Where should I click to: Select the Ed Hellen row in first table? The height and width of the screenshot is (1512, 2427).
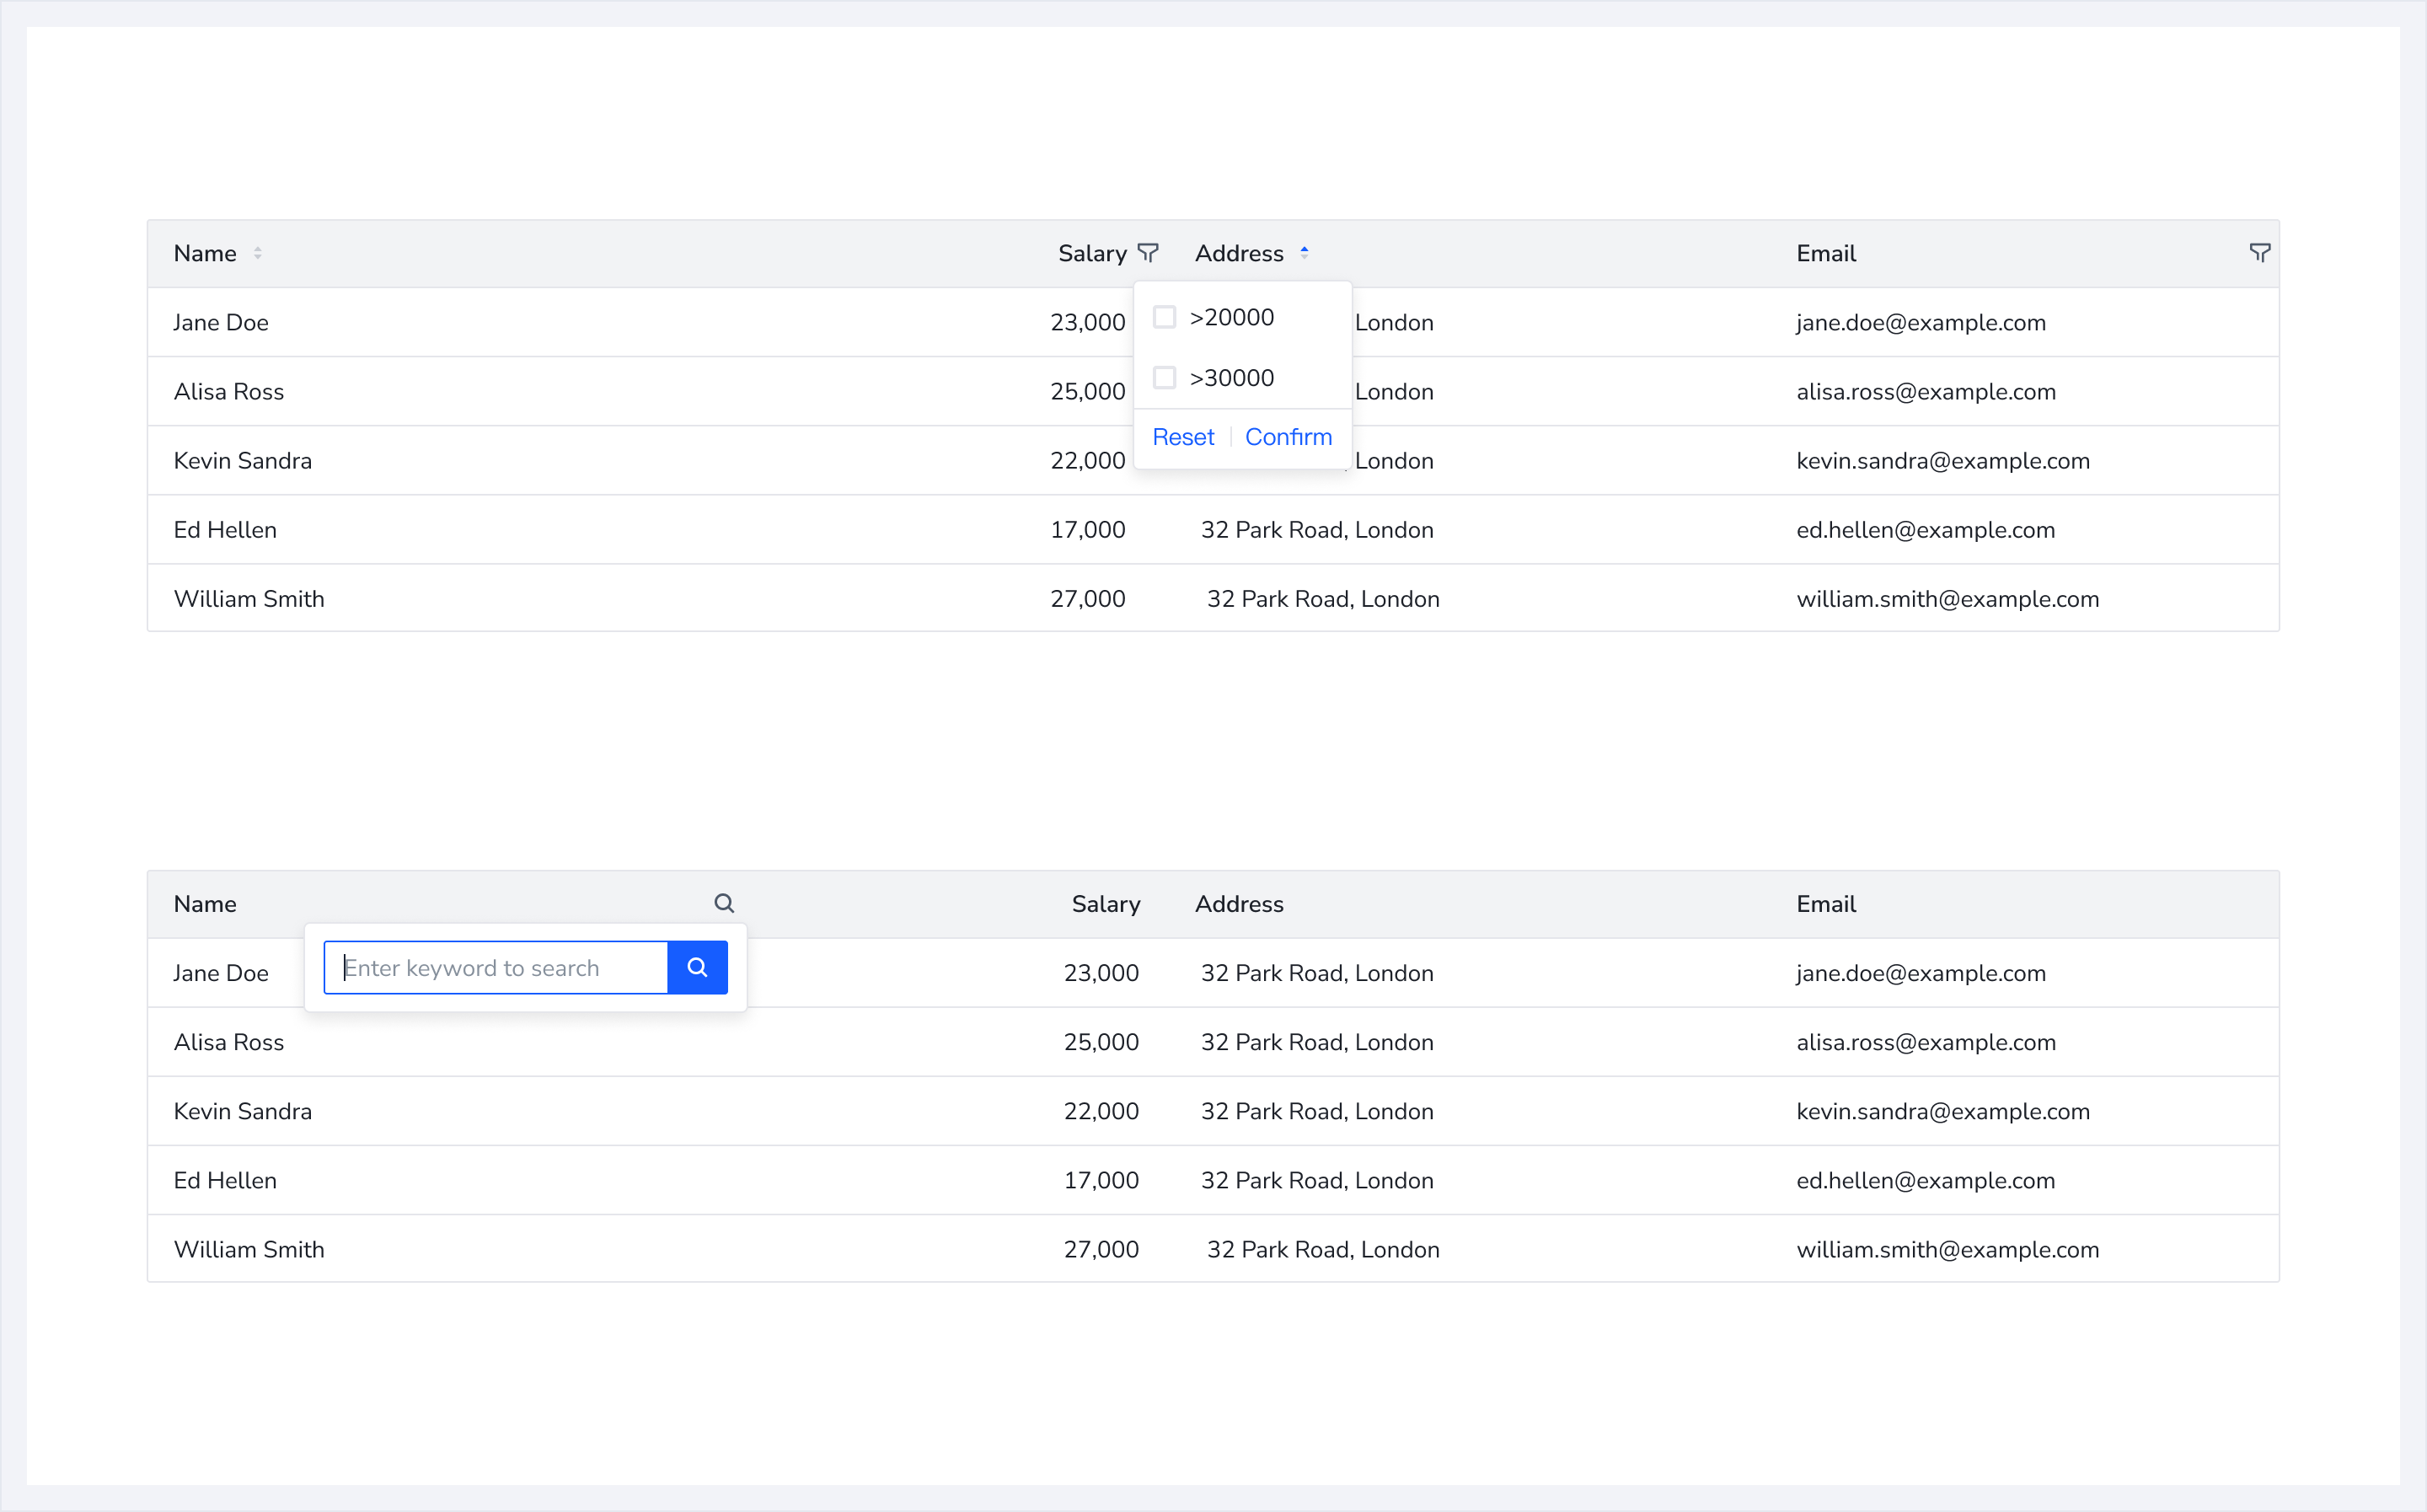click(226, 530)
